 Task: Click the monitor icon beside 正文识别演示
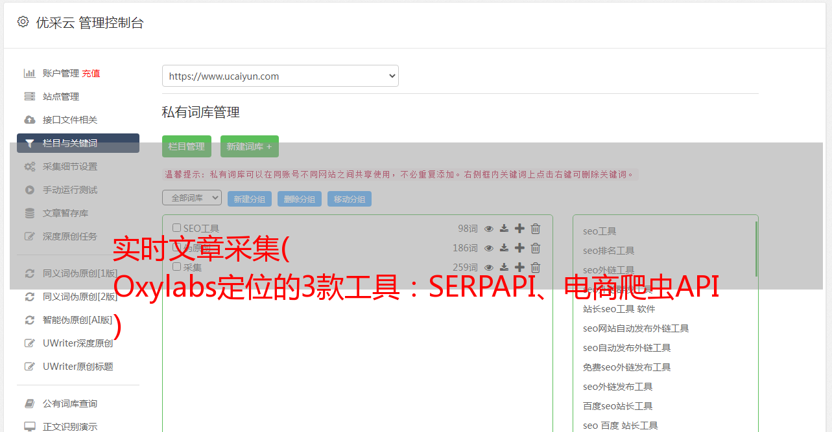point(30,427)
